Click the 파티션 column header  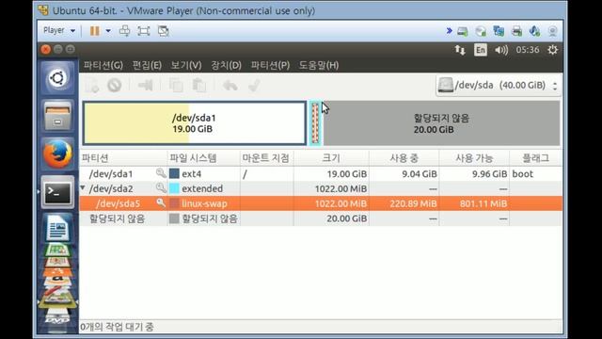point(123,158)
